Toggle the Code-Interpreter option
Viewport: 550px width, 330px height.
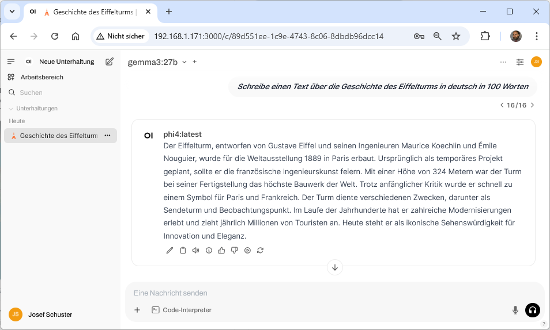[182, 310]
